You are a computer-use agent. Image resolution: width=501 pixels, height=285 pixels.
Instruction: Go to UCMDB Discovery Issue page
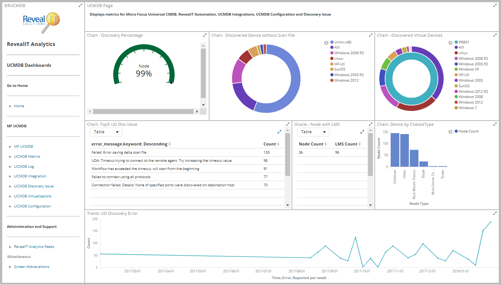[33, 186]
